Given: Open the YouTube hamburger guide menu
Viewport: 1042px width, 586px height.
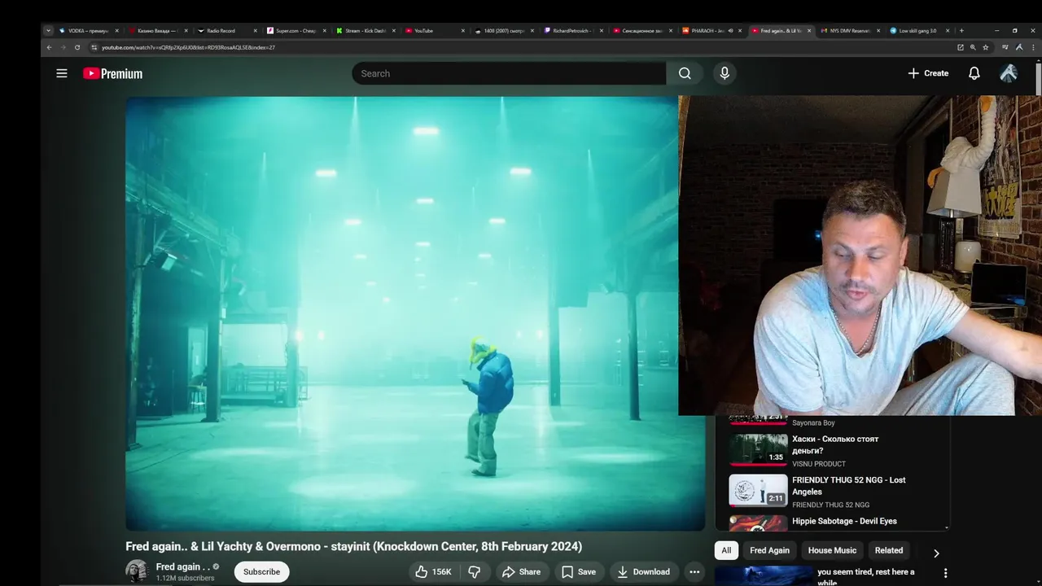Looking at the screenshot, I should coord(62,73).
